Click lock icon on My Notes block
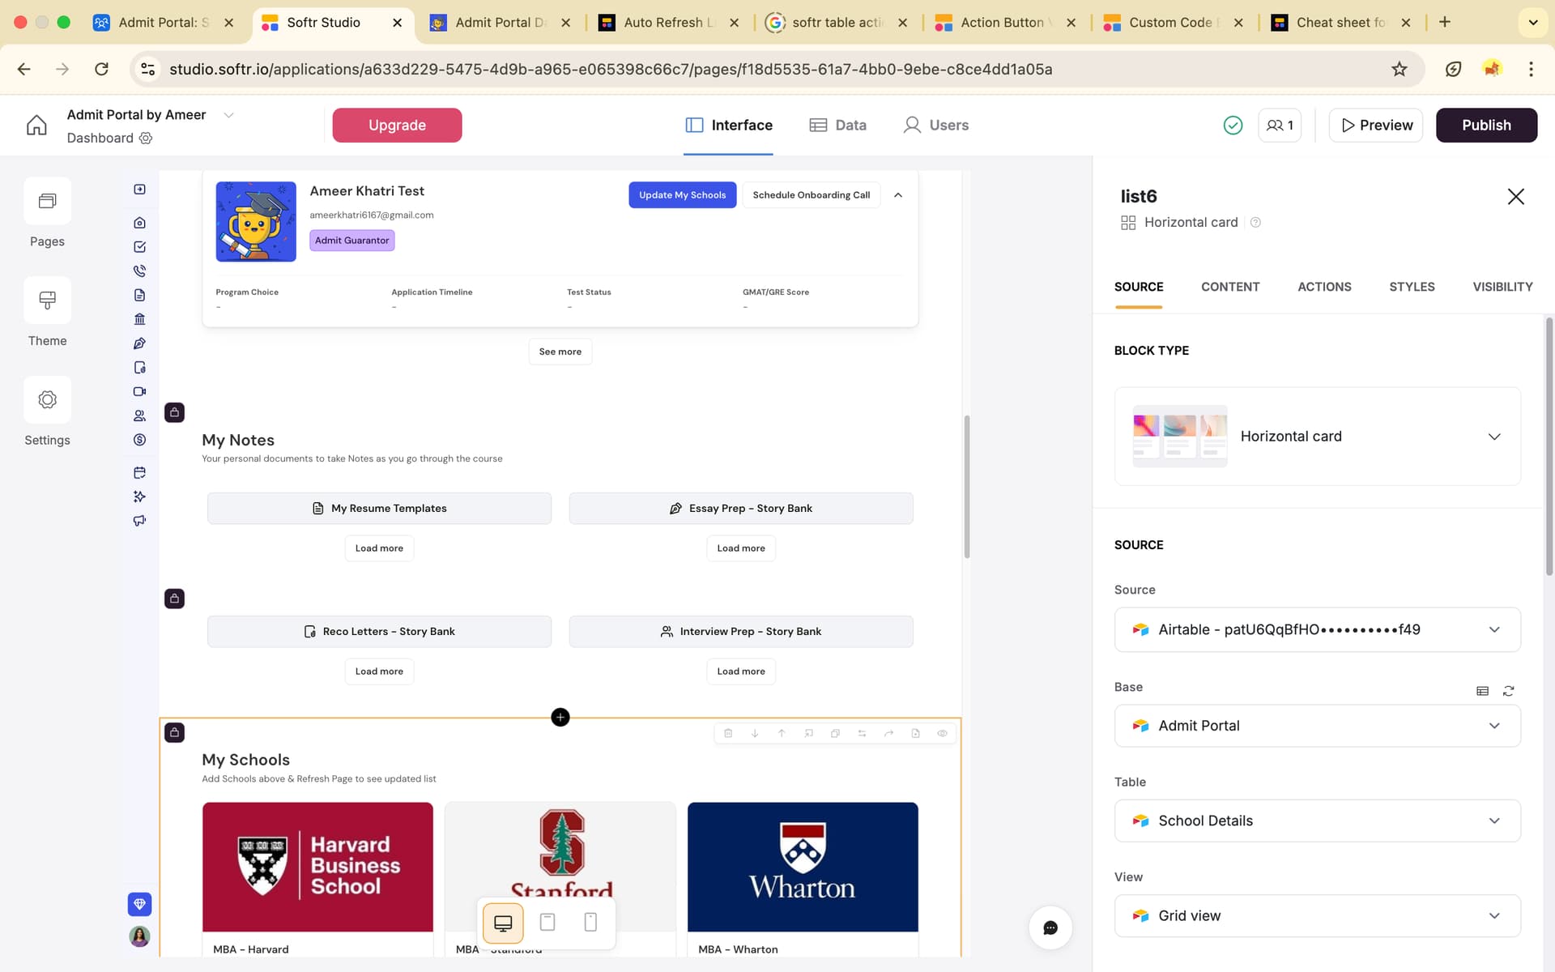The height and width of the screenshot is (972, 1555). click(x=174, y=412)
